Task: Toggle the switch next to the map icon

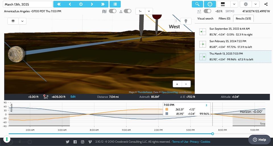Action: pyautogui.click(x=113, y=11)
